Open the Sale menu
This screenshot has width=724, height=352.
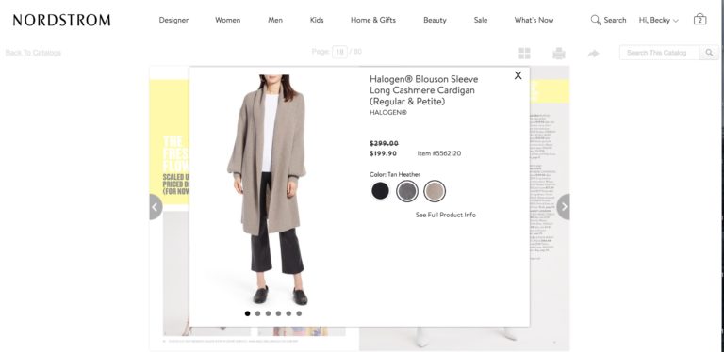(481, 20)
